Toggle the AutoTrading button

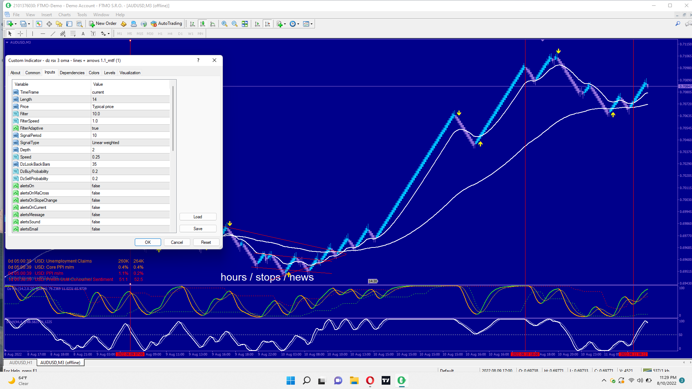(x=167, y=24)
